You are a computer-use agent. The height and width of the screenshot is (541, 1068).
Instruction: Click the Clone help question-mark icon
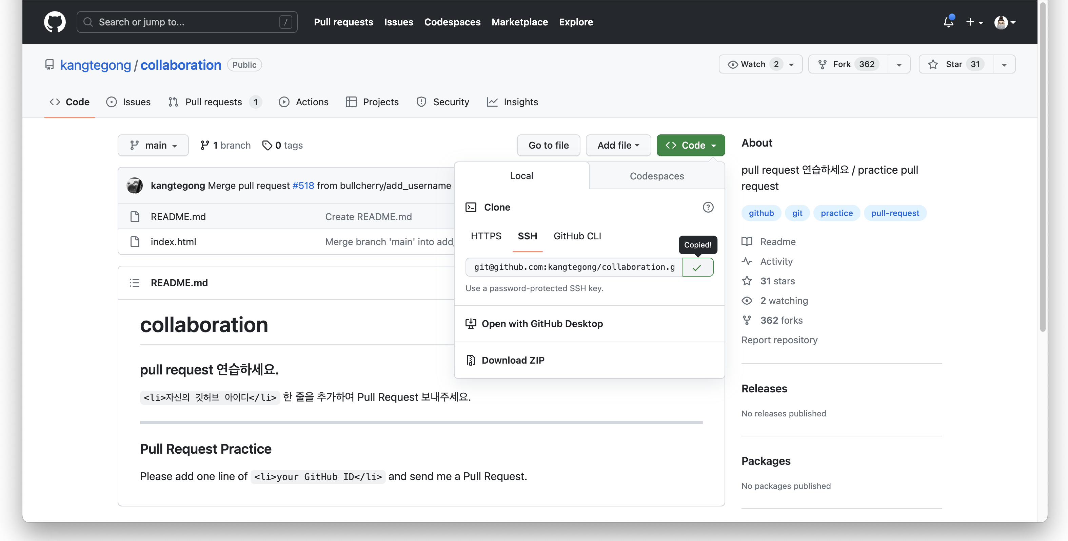coord(708,207)
